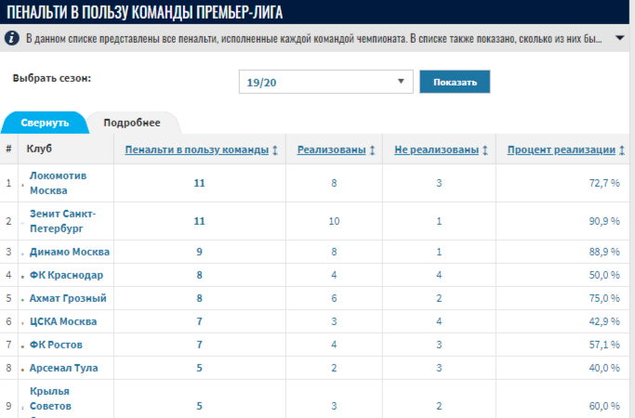Click 90,9 % in Зенит row

point(604,221)
